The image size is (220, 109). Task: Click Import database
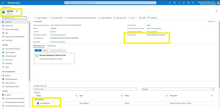(105, 18)
